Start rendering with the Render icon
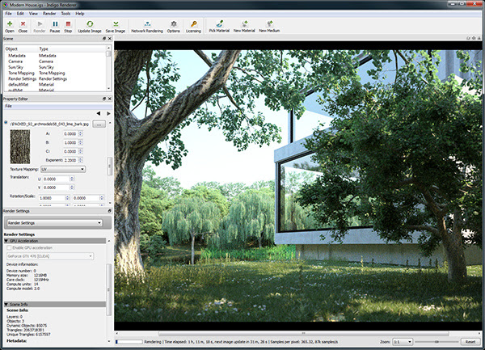 pyautogui.click(x=40, y=27)
